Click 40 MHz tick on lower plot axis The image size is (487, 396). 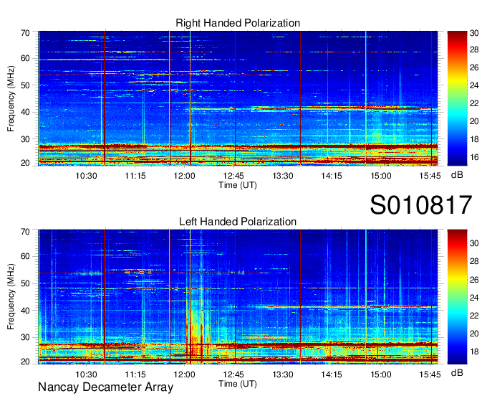click(25, 311)
